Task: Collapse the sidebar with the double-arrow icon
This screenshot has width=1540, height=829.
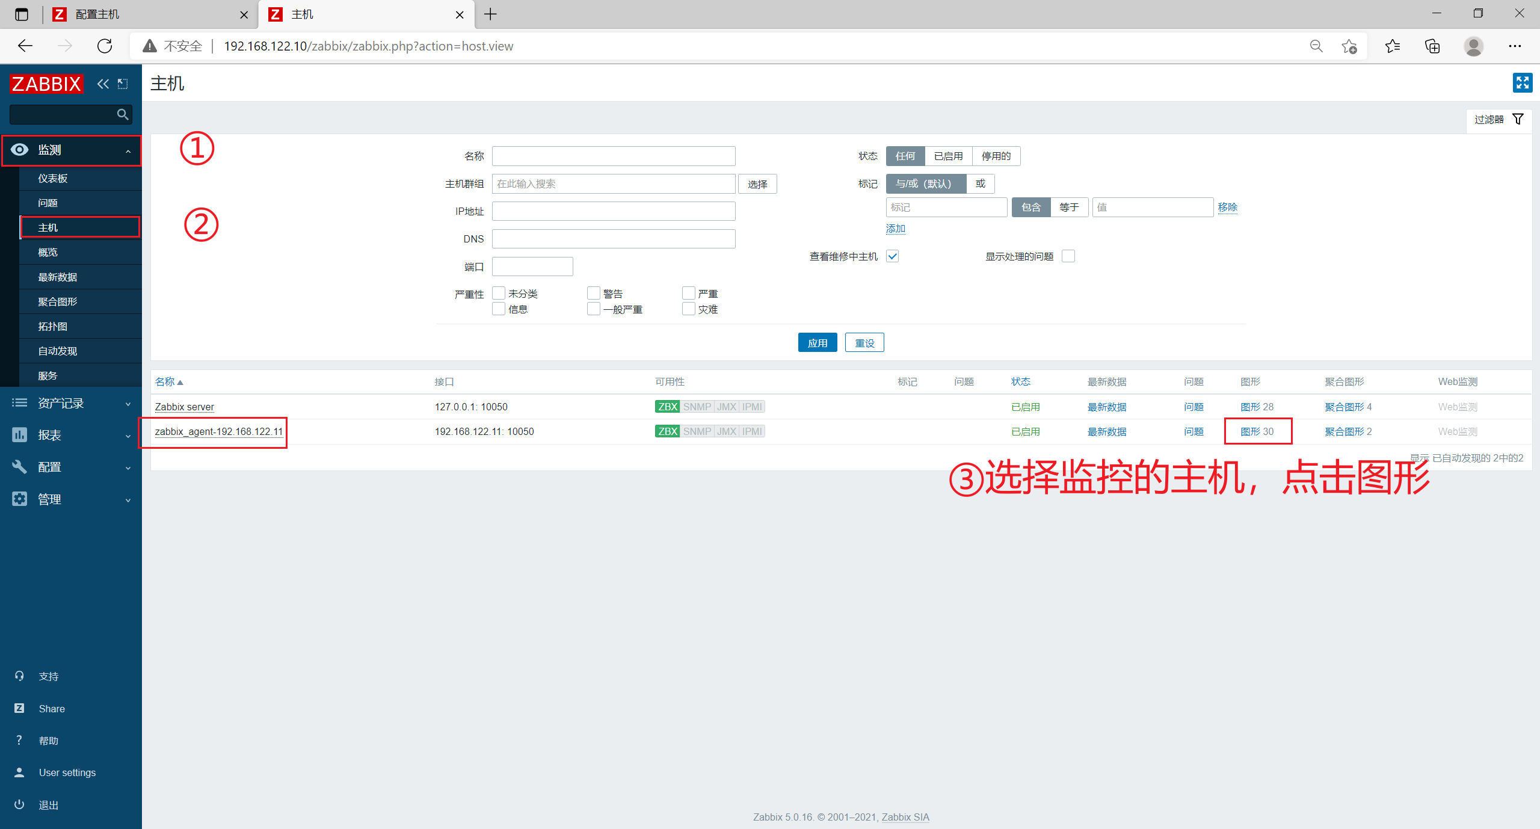Action: 103,84
